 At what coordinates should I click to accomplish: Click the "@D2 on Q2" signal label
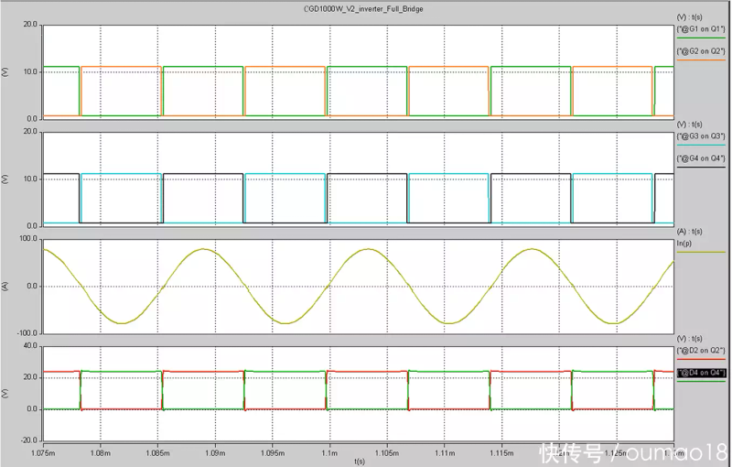click(x=700, y=351)
